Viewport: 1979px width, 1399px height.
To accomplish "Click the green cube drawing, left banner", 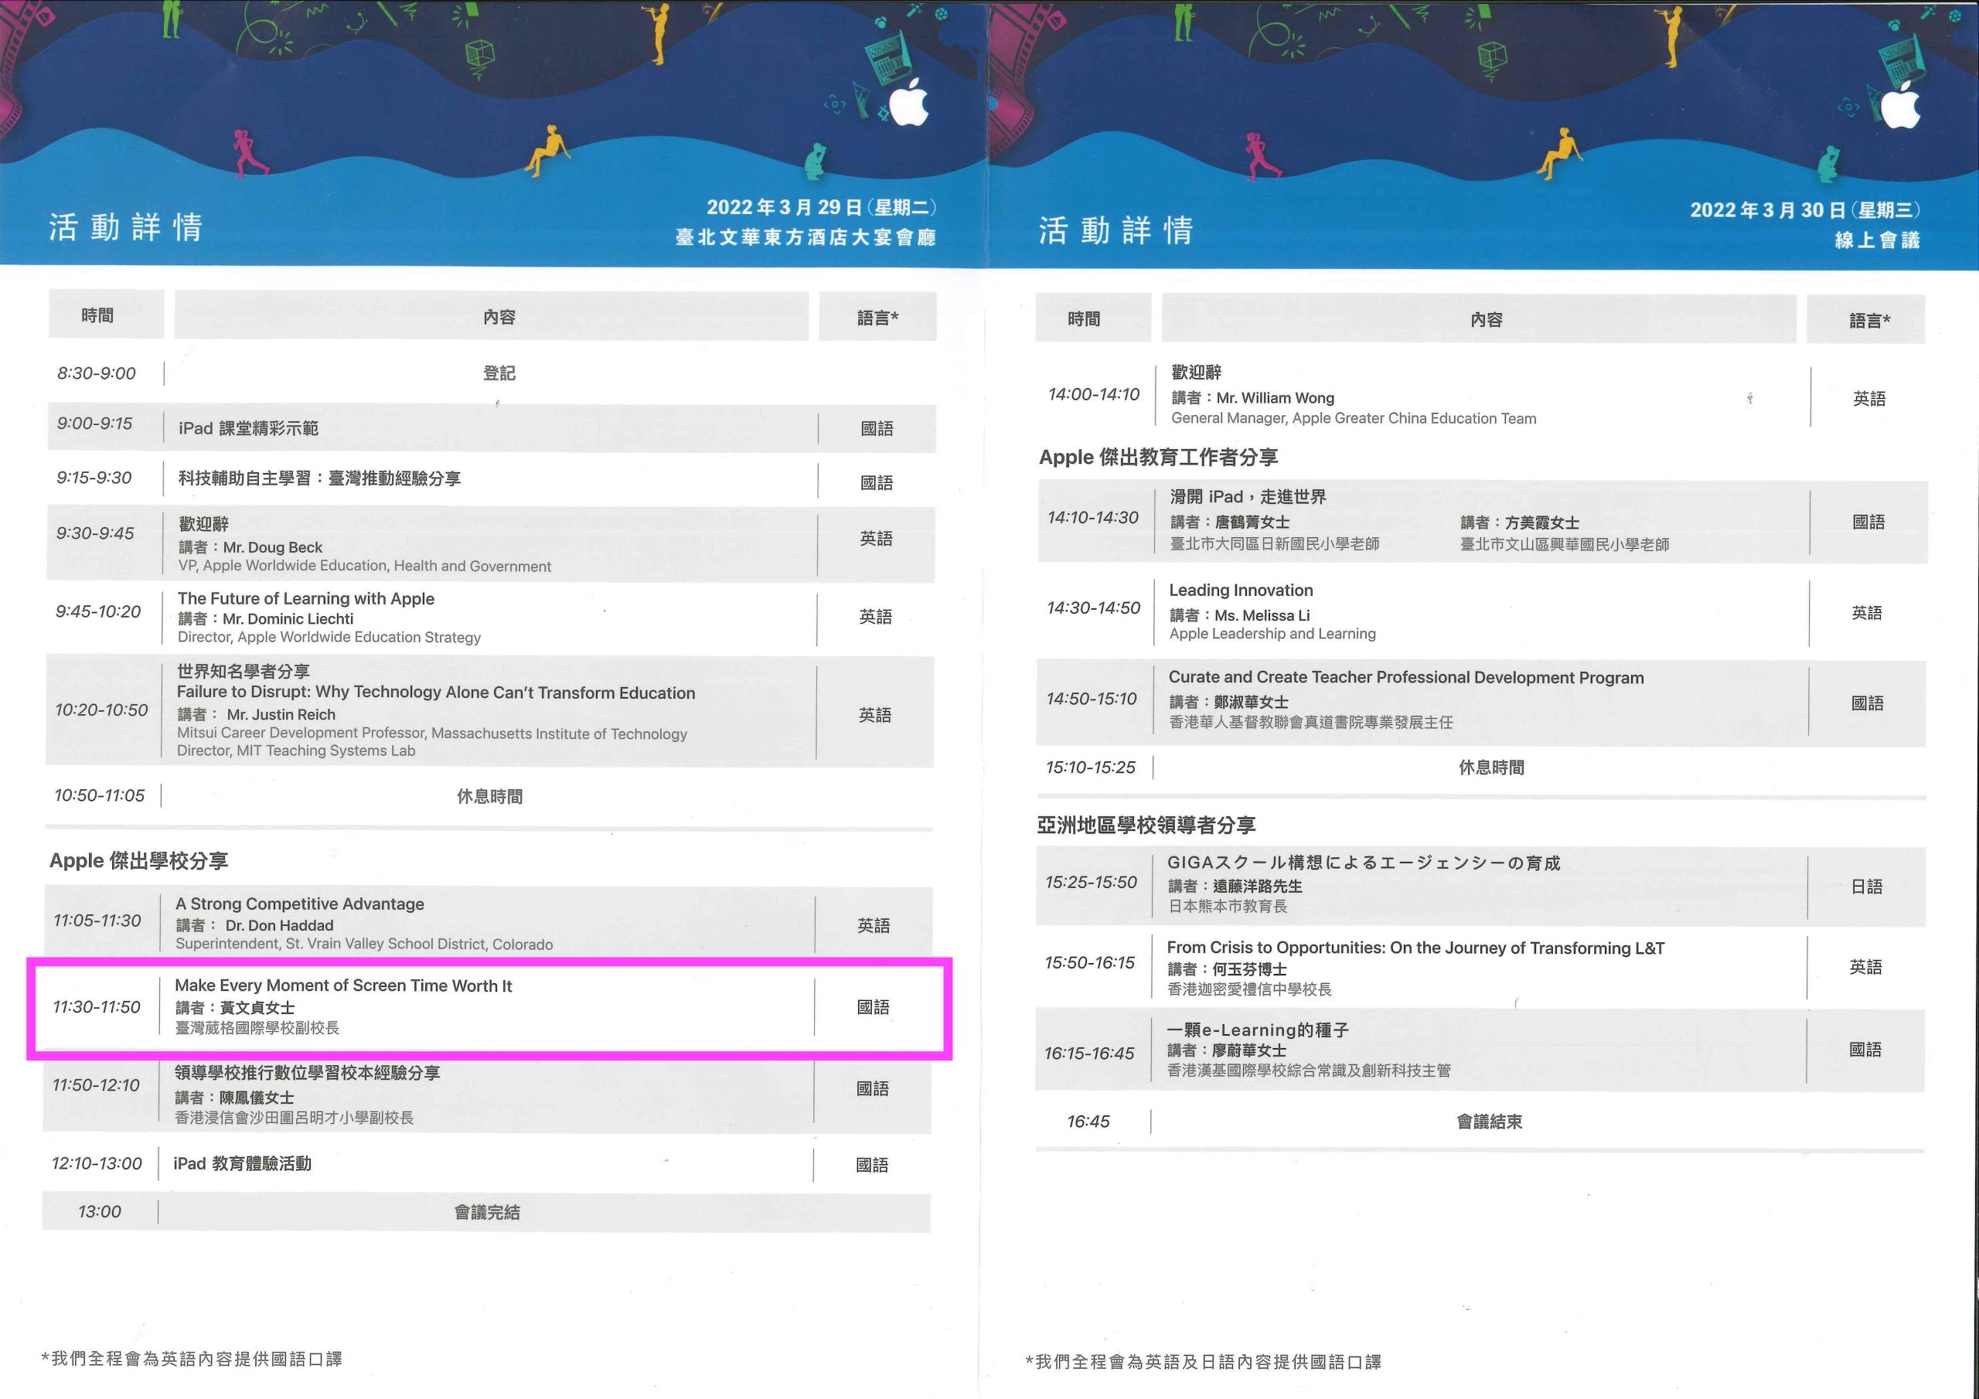I will click(479, 53).
